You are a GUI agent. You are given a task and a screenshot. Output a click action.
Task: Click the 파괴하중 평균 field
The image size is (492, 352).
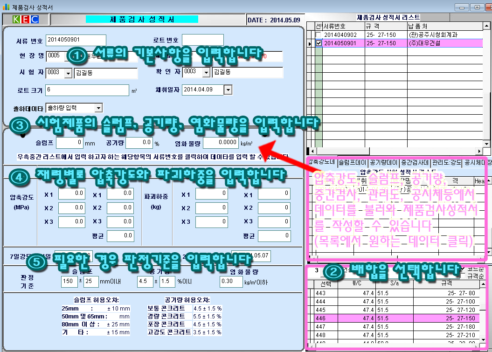(274, 235)
